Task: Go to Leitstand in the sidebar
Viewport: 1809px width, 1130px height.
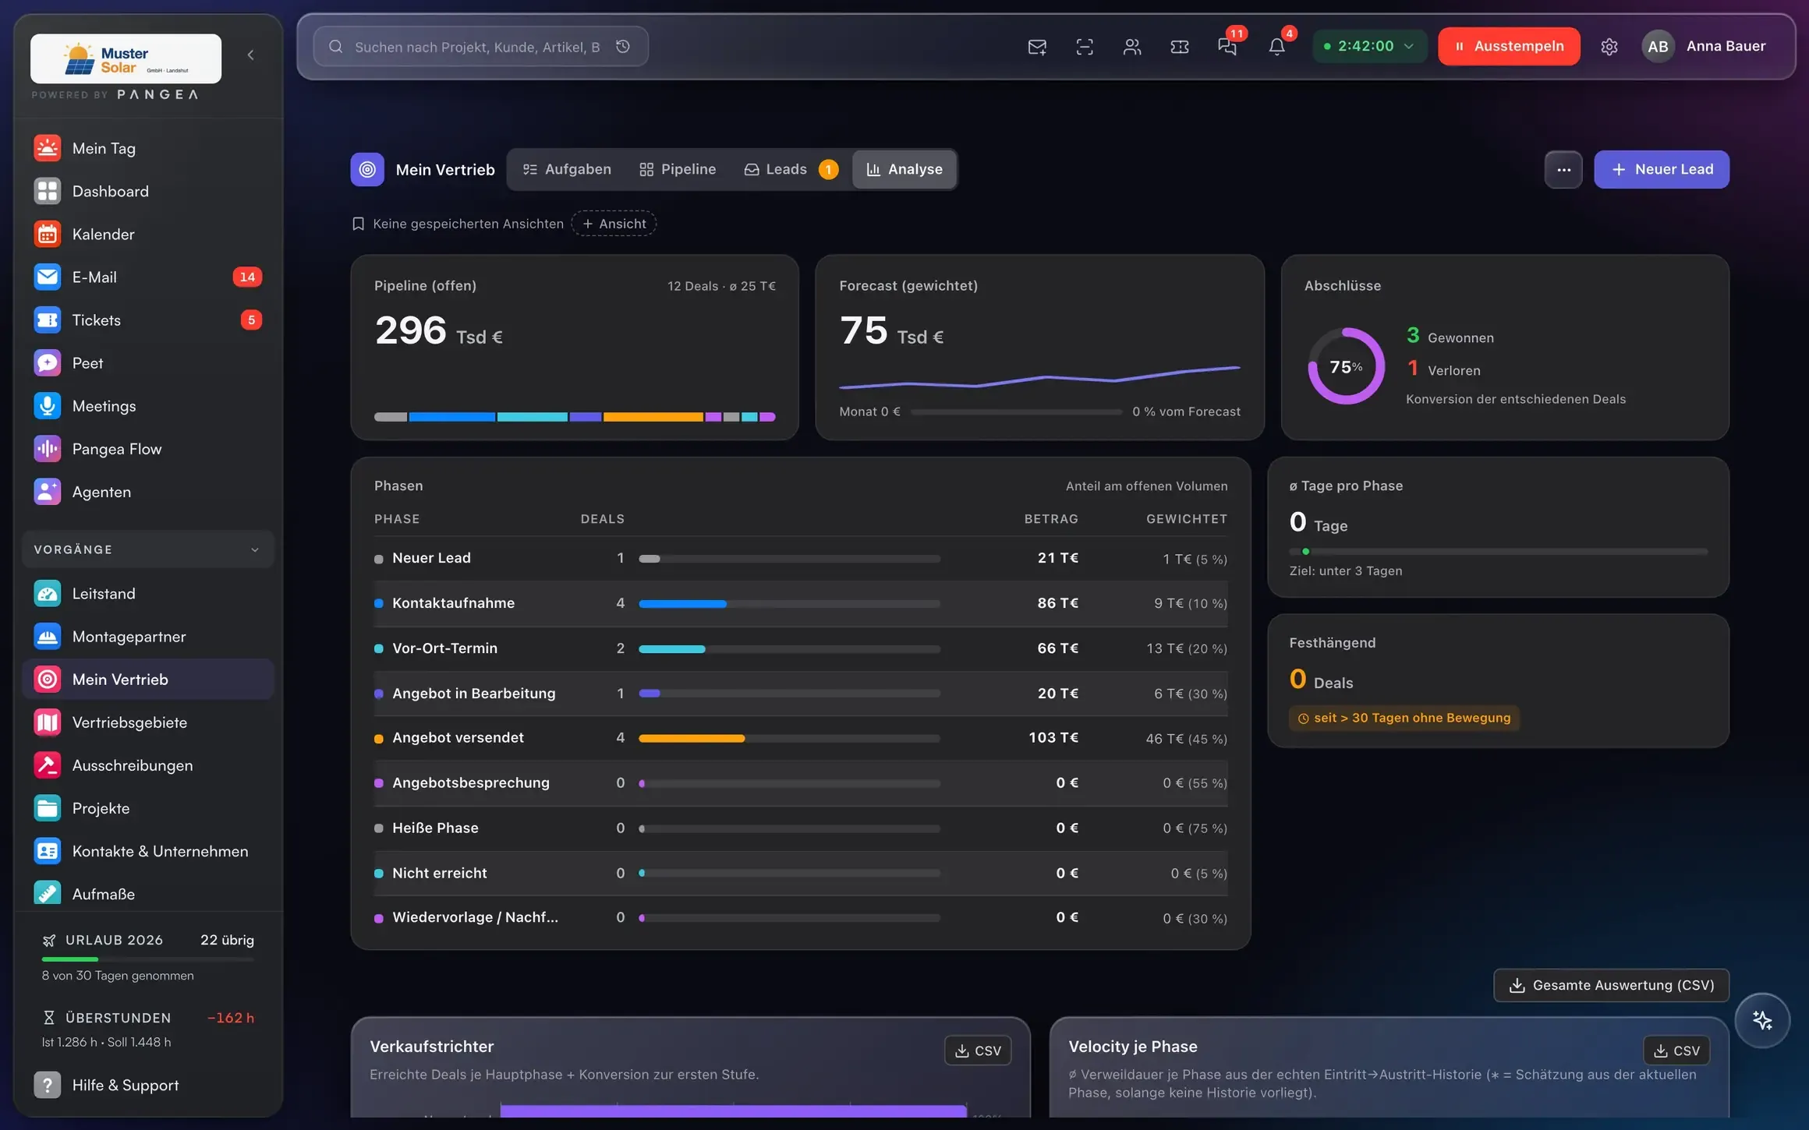Action: tap(148, 594)
